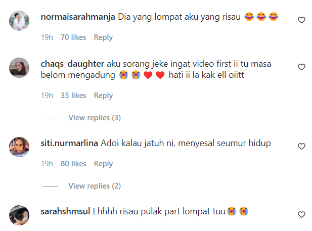Open siti.nurmarlina's profile avatar
This screenshot has width=312, height=231.
(x=19, y=147)
